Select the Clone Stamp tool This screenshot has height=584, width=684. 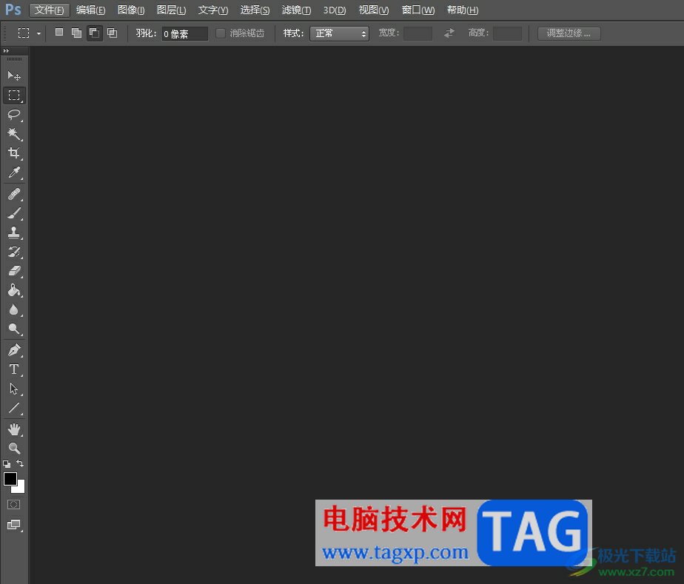click(14, 232)
